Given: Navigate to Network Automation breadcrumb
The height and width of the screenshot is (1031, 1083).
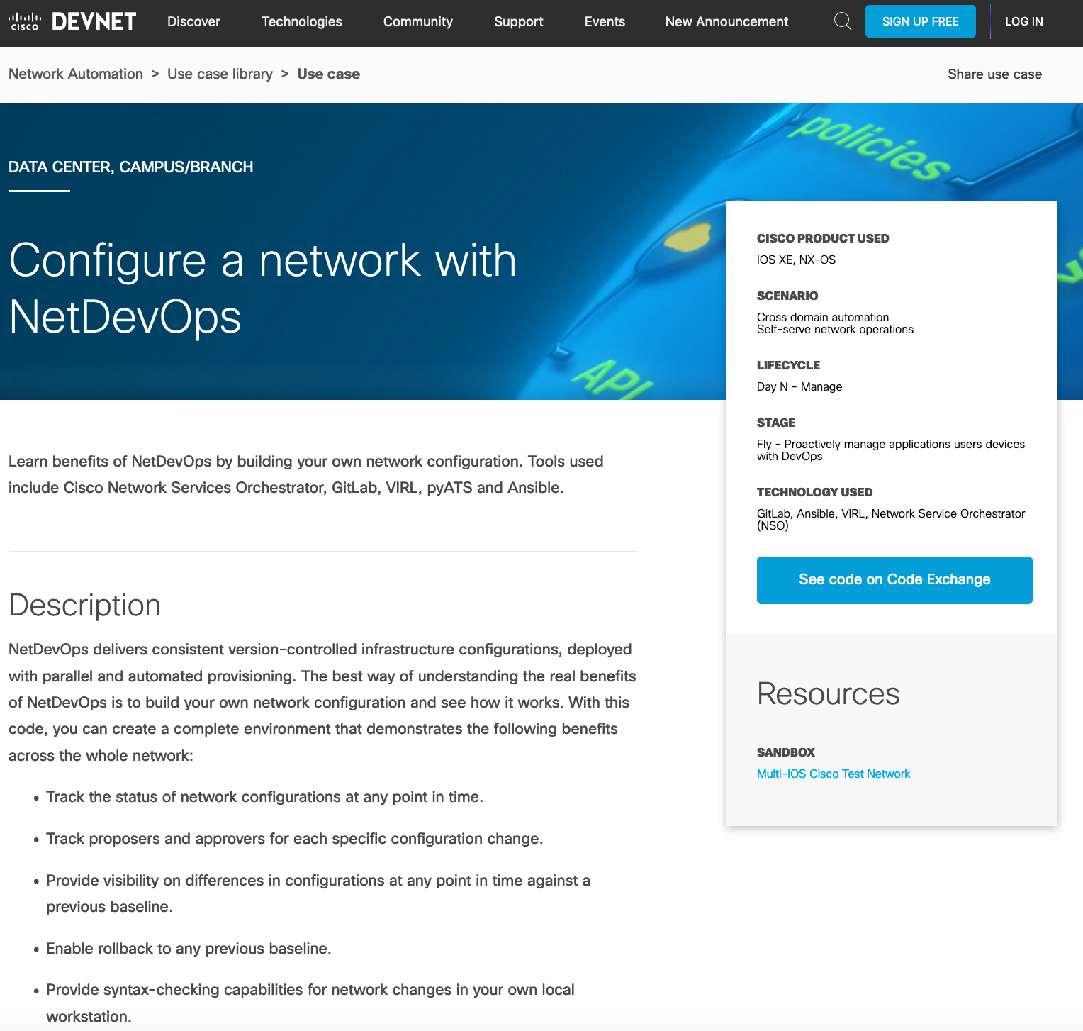Looking at the screenshot, I should pos(76,74).
